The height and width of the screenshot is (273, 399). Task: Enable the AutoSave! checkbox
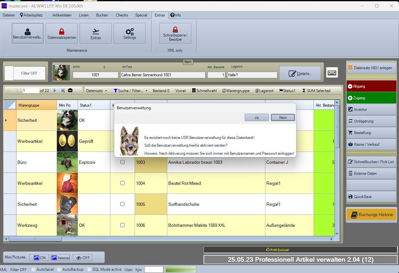tap(33, 269)
